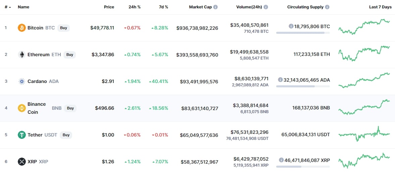Click XRP volume $6,429,787,052
Viewport: 395px width, 173px height.
251,159
